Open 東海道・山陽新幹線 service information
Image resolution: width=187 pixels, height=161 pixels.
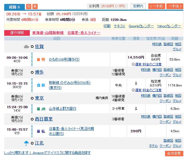click(48, 33)
